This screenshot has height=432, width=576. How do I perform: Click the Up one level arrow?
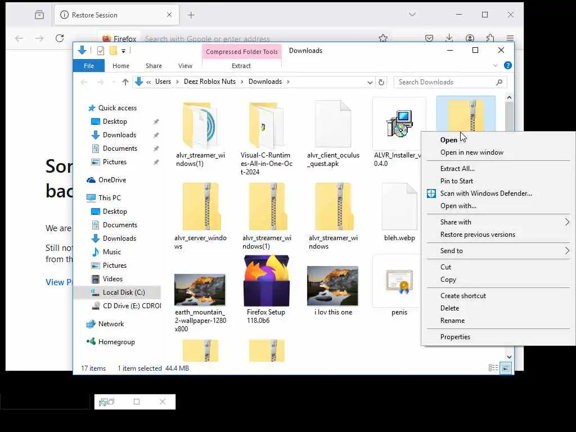coord(125,82)
